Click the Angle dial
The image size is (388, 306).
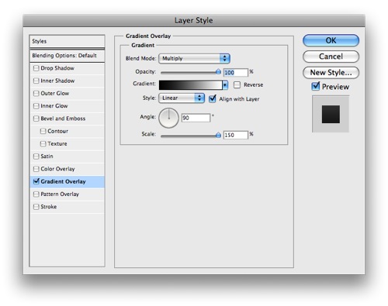pos(168,118)
